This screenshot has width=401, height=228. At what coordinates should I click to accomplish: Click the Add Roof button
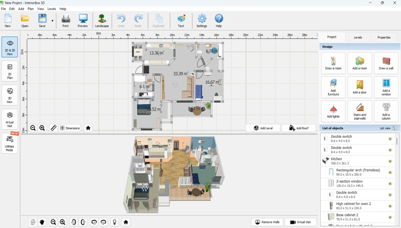[x=298, y=128]
